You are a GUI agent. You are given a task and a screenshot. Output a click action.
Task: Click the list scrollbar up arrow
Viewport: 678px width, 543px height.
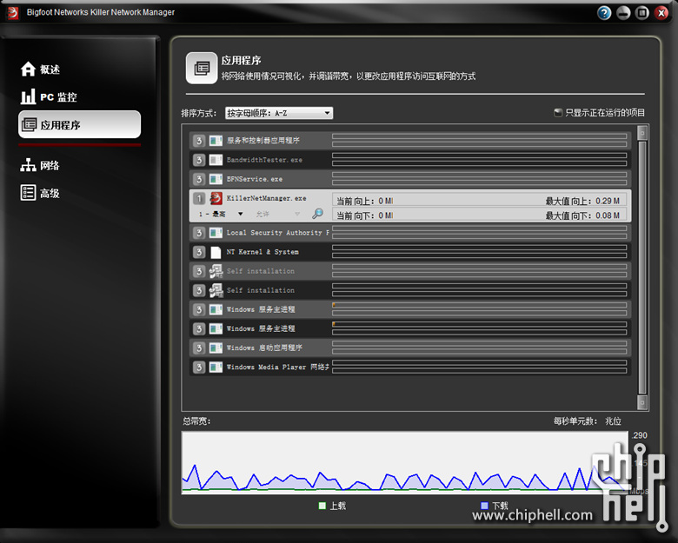click(642, 133)
